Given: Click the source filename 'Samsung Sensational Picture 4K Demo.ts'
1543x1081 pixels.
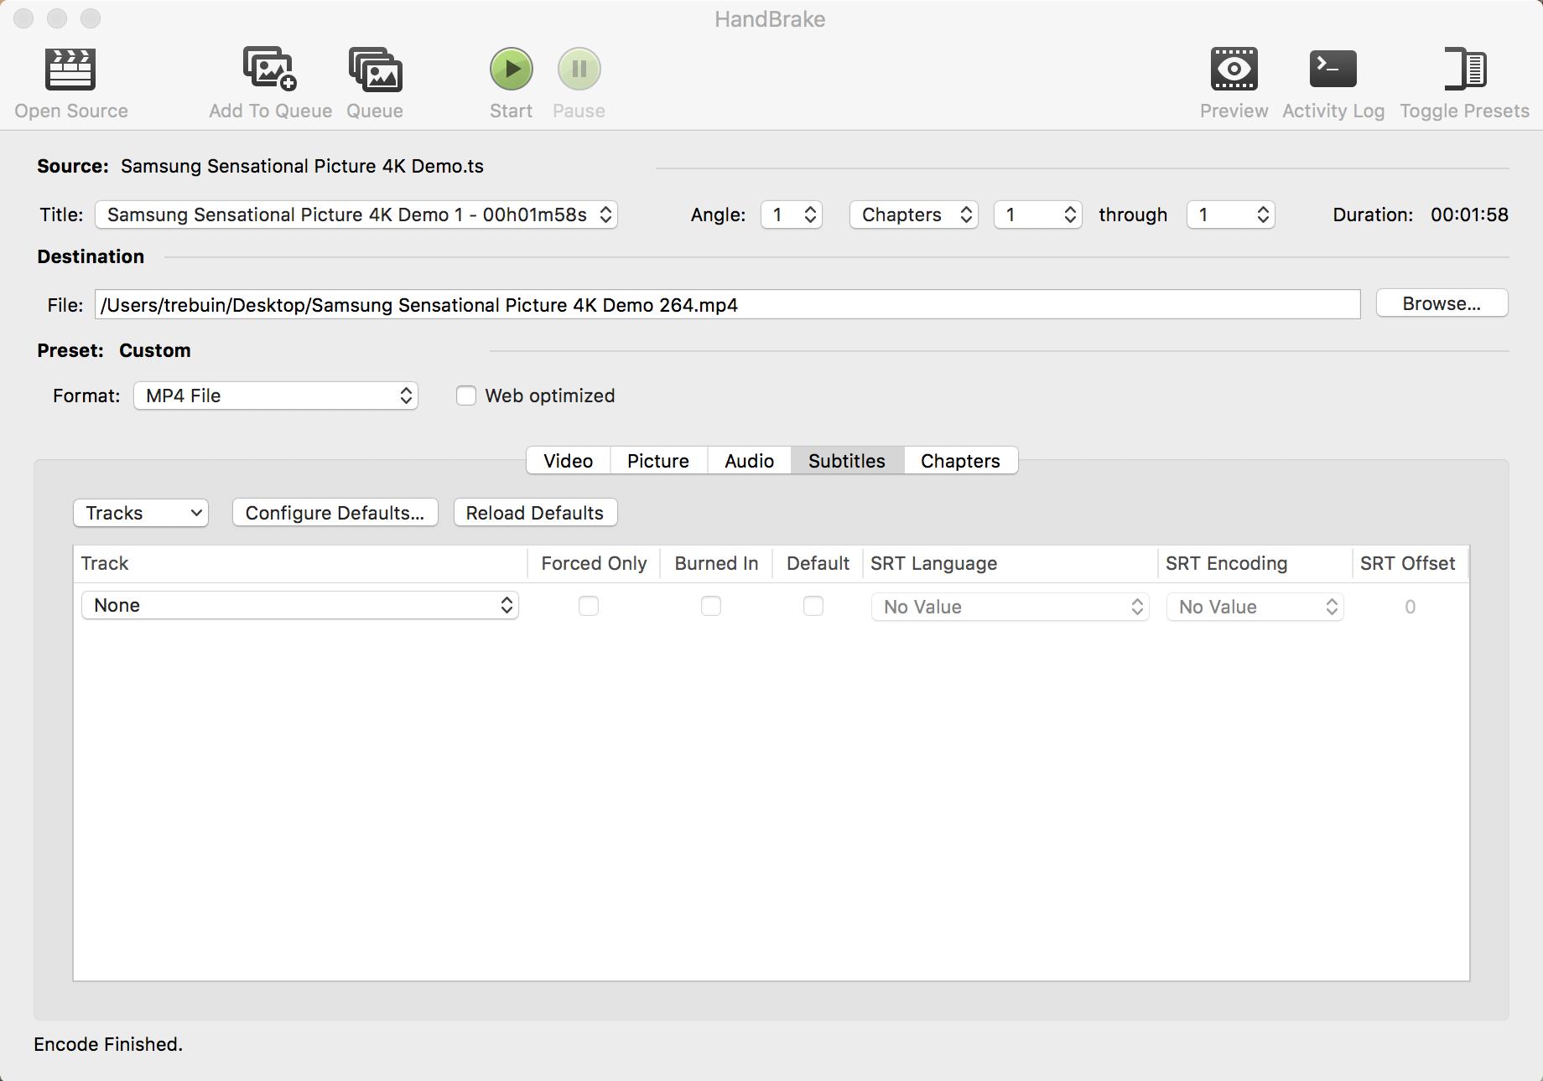Looking at the screenshot, I should point(302,166).
